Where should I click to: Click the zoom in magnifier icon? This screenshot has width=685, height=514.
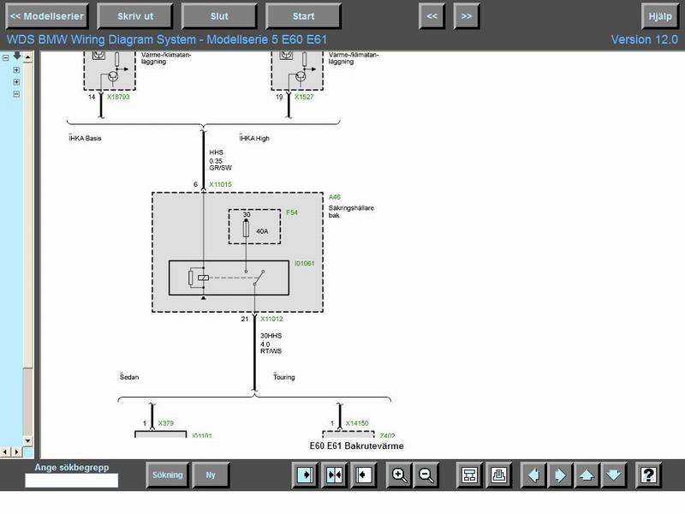[399, 475]
